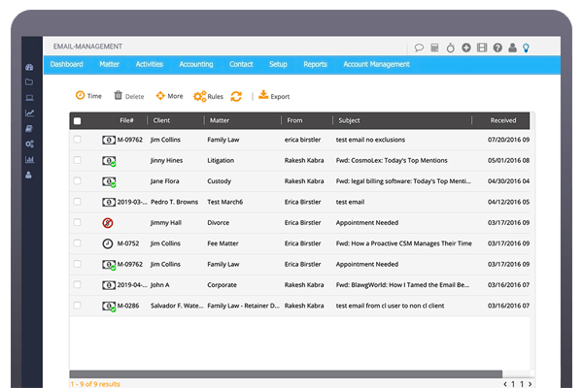The height and width of the screenshot is (388, 583).
Task: Open email Fwd: How a Proactive CSM Manages Their Time
Action: (x=404, y=243)
